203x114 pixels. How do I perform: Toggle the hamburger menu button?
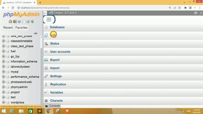click(x=49, y=19)
